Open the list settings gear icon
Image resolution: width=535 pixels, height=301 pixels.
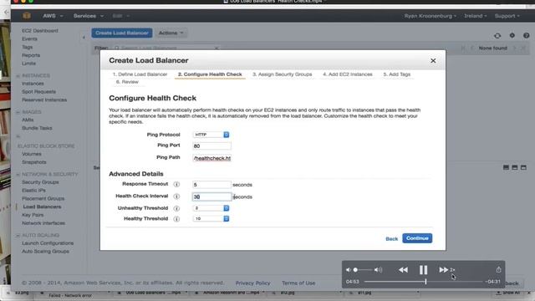click(512, 35)
